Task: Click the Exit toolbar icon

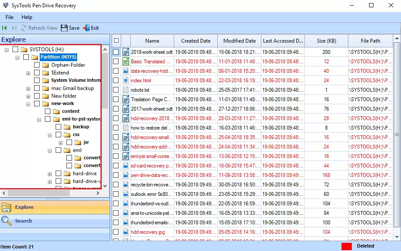Action: [x=86, y=28]
